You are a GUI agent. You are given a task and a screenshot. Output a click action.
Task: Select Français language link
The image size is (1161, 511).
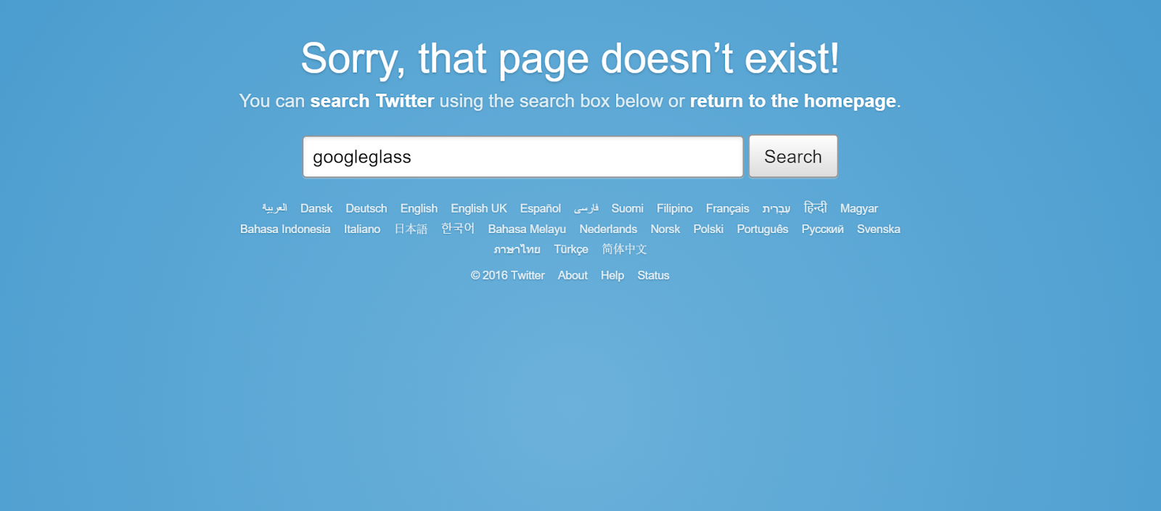(x=728, y=208)
